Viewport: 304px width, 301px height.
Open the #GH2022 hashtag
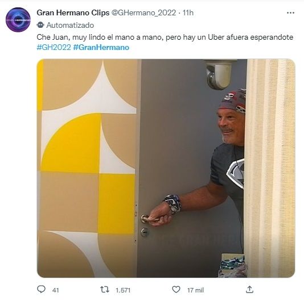(54, 47)
